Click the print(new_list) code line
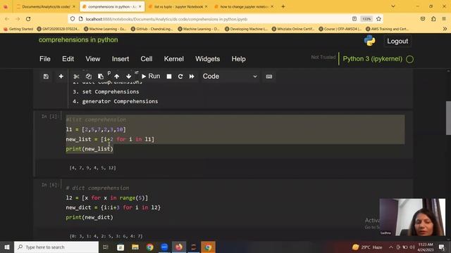The width and height of the screenshot is (451, 253). coord(89,149)
